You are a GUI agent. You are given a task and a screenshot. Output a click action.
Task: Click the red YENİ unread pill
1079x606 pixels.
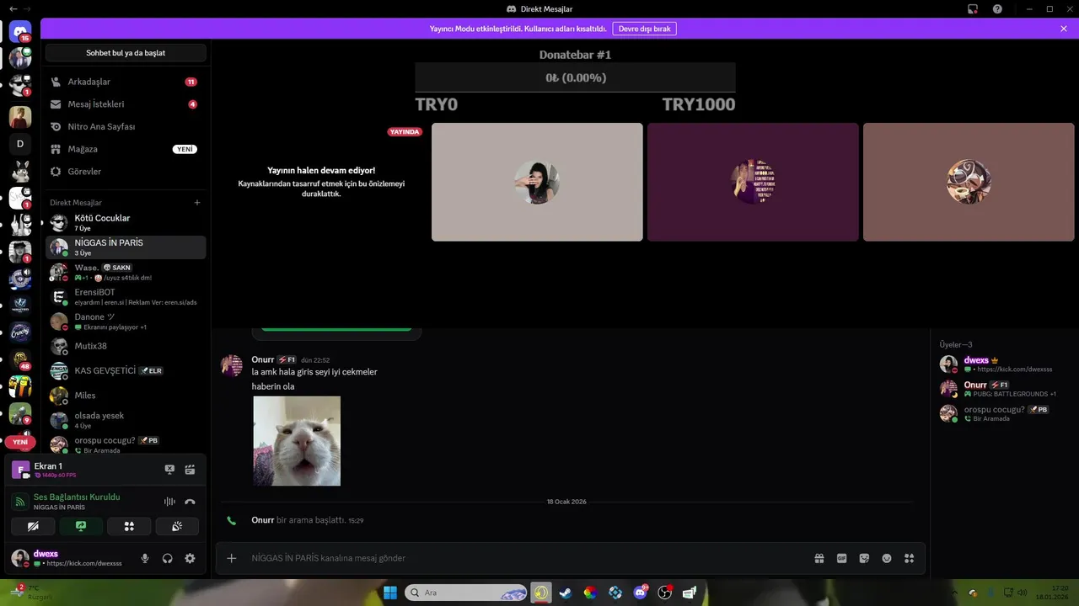point(20,442)
